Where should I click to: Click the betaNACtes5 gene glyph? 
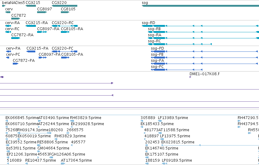pyautogui.click(x=4, y=6)
